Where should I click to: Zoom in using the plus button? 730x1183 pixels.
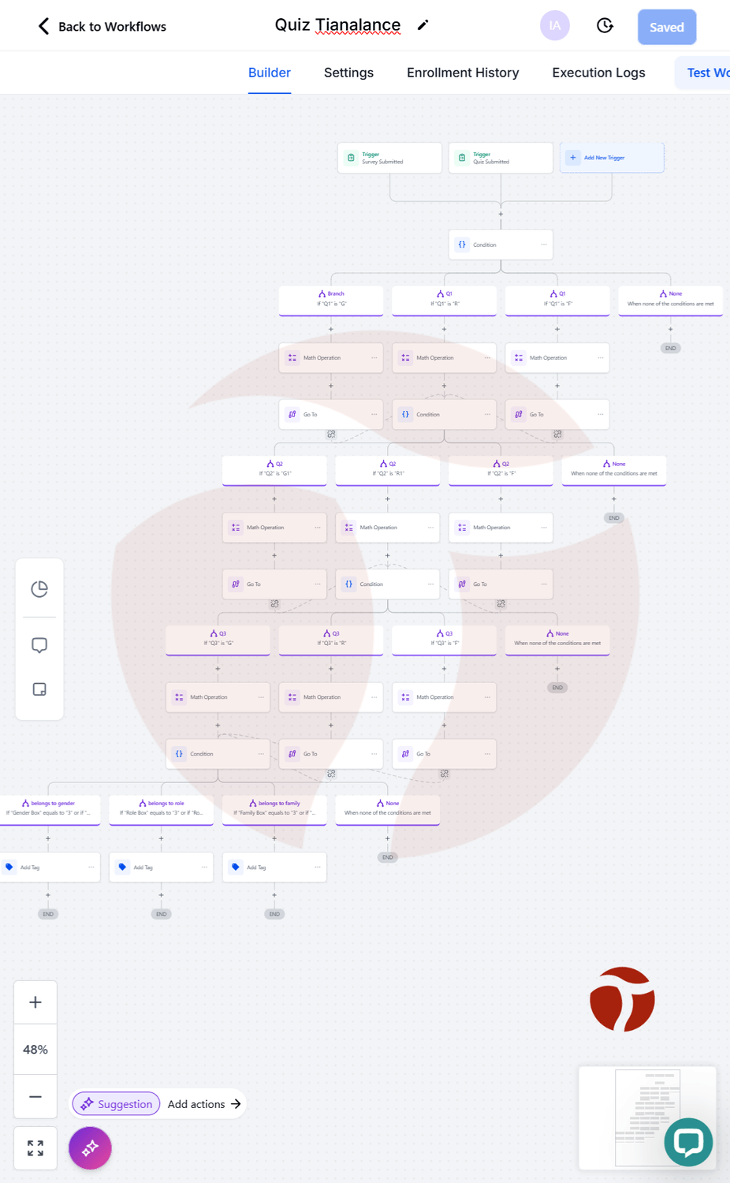35,1002
